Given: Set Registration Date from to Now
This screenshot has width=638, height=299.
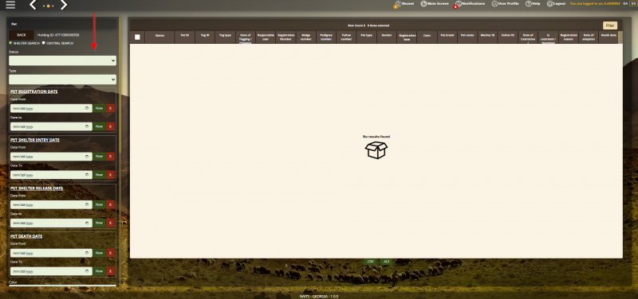Looking at the screenshot, I should click(x=99, y=108).
